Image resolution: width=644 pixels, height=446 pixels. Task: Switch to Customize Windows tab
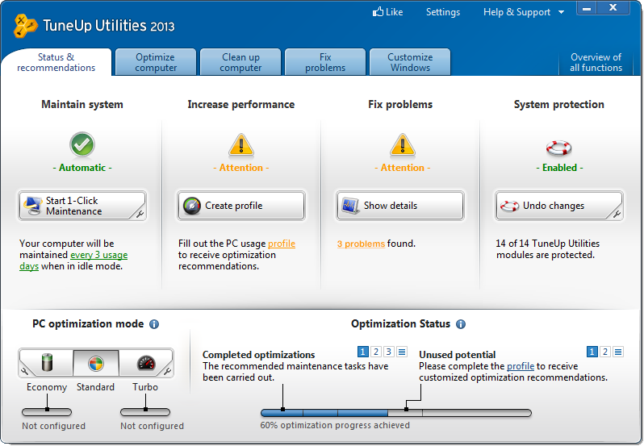(410, 62)
